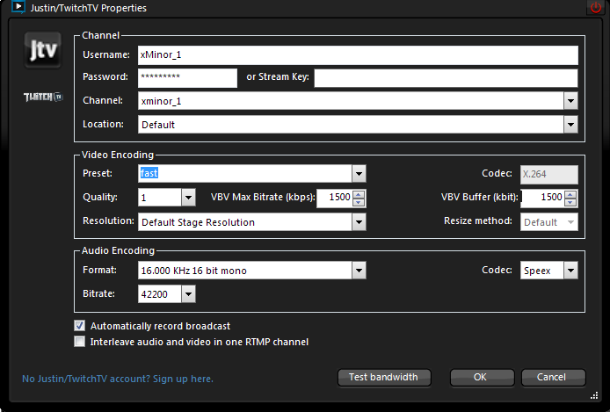Decrease VBV Buffer with down arrow
Viewport: 610px width, 412px height.
coord(570,202)
